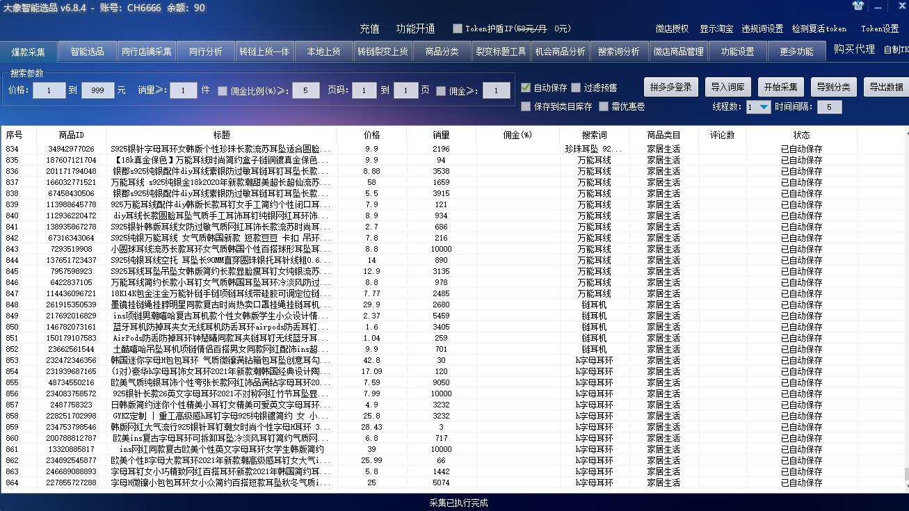The width and height of the screenshot is (909, 511).
Task: Open the 线程数 dropdown
Action: pos(764,107)
